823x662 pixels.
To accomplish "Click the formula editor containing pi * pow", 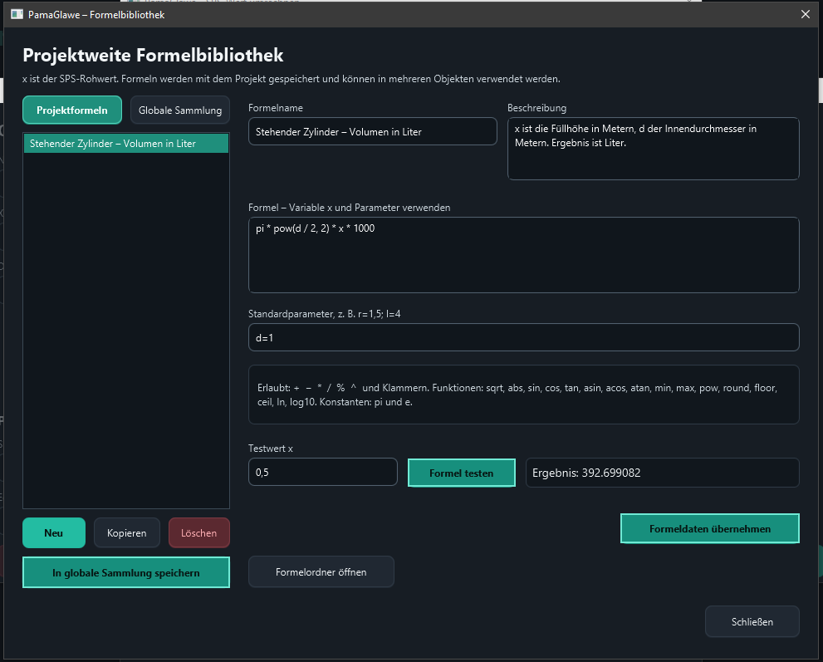I will coord(524,255).
